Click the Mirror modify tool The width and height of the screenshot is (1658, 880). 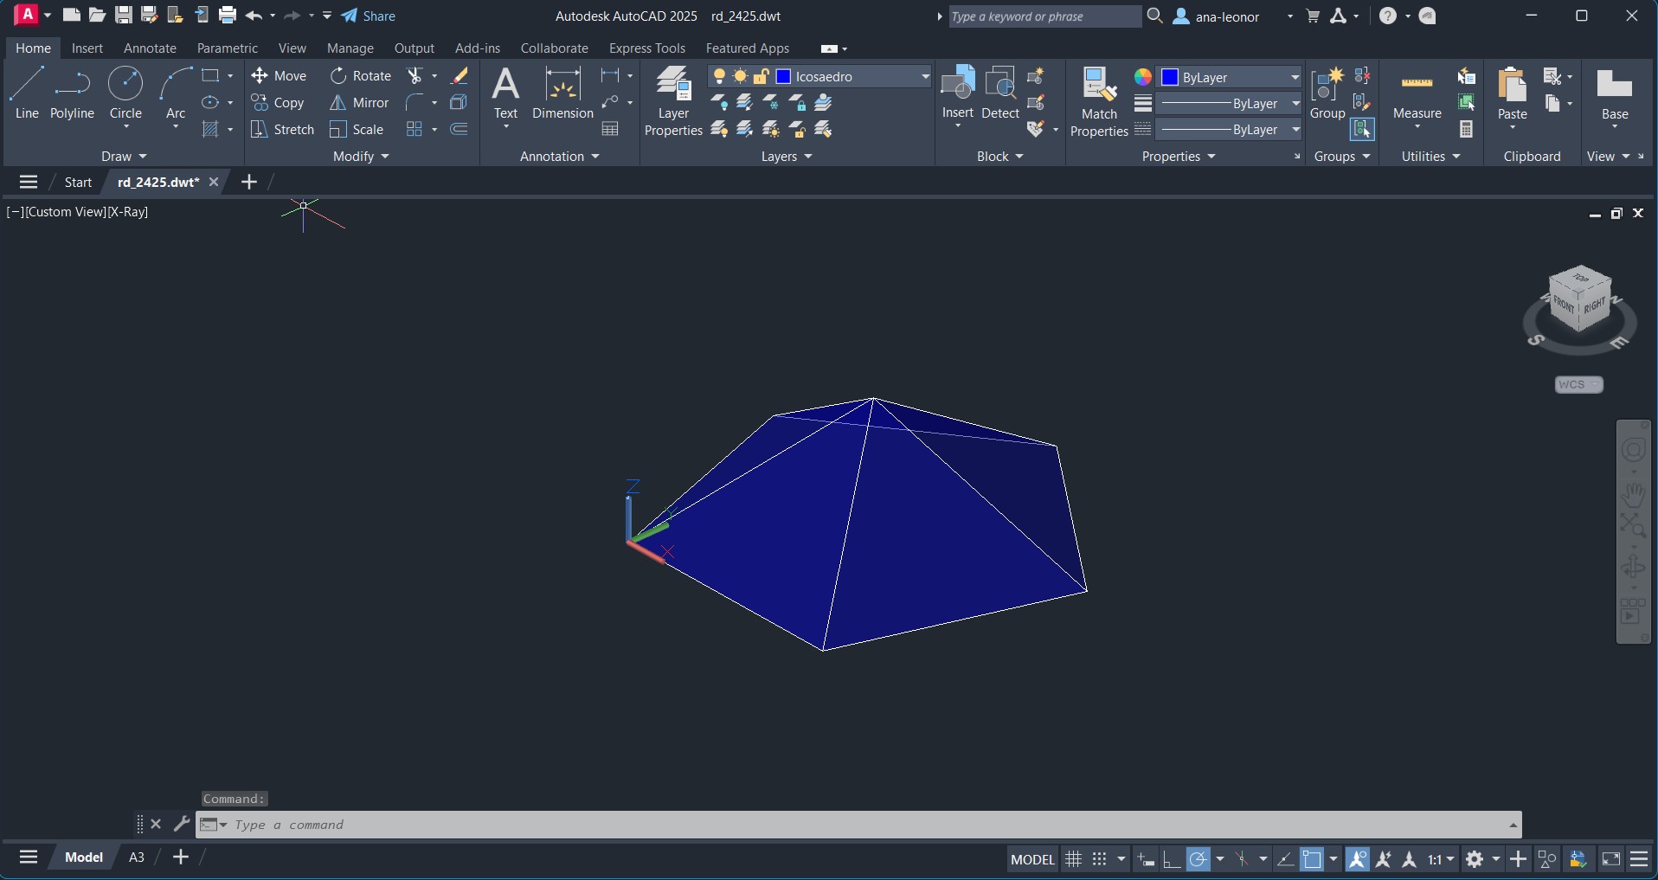coord(360,103)
